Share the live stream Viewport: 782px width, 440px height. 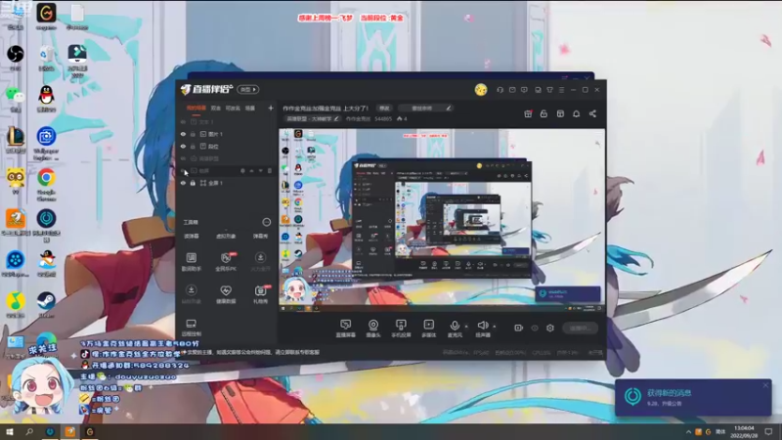(592, 113)
